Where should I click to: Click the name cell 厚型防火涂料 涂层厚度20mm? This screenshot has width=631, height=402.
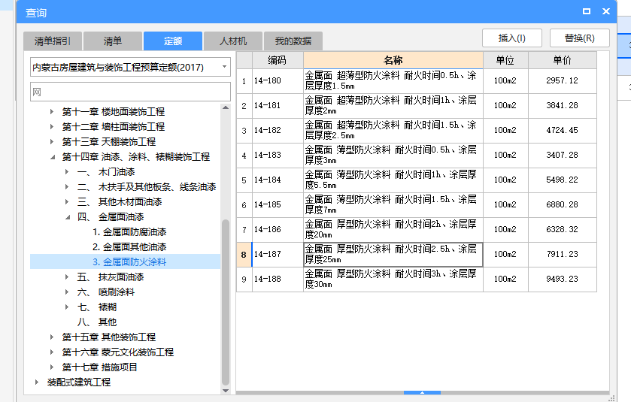(x=393, y=229)
